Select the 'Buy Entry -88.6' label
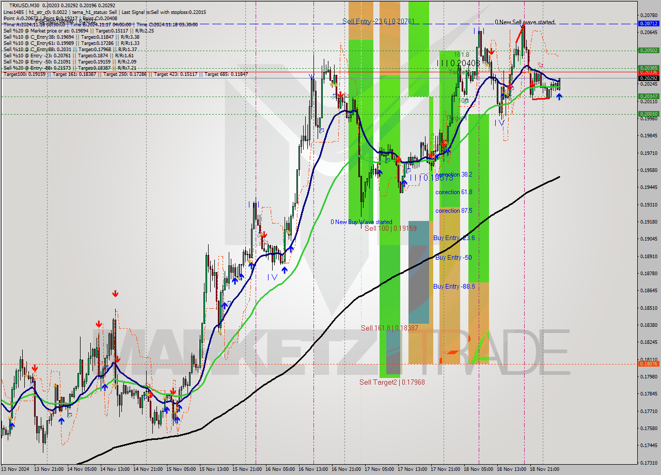This screenshot has height=475, width=661. tap(454, 286)
